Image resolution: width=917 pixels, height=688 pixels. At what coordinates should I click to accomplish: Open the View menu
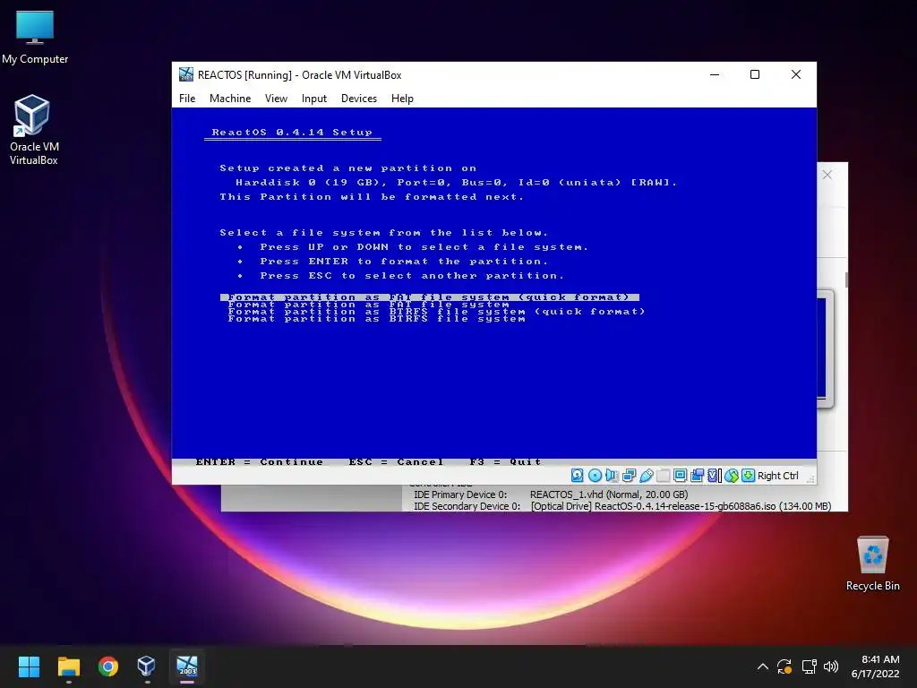click(276, 99)
